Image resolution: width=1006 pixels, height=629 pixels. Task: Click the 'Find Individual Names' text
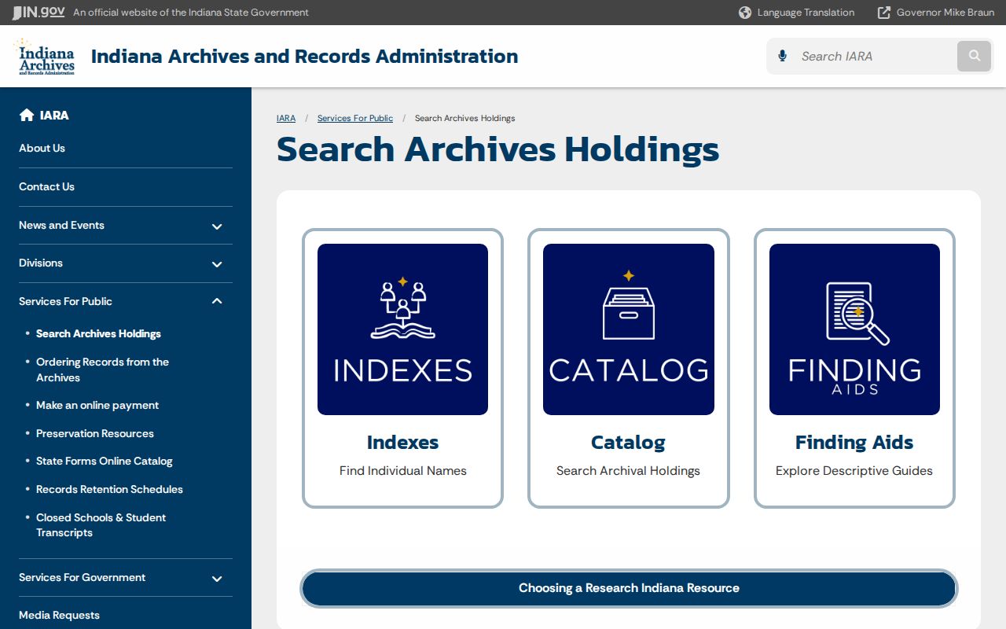403,471
